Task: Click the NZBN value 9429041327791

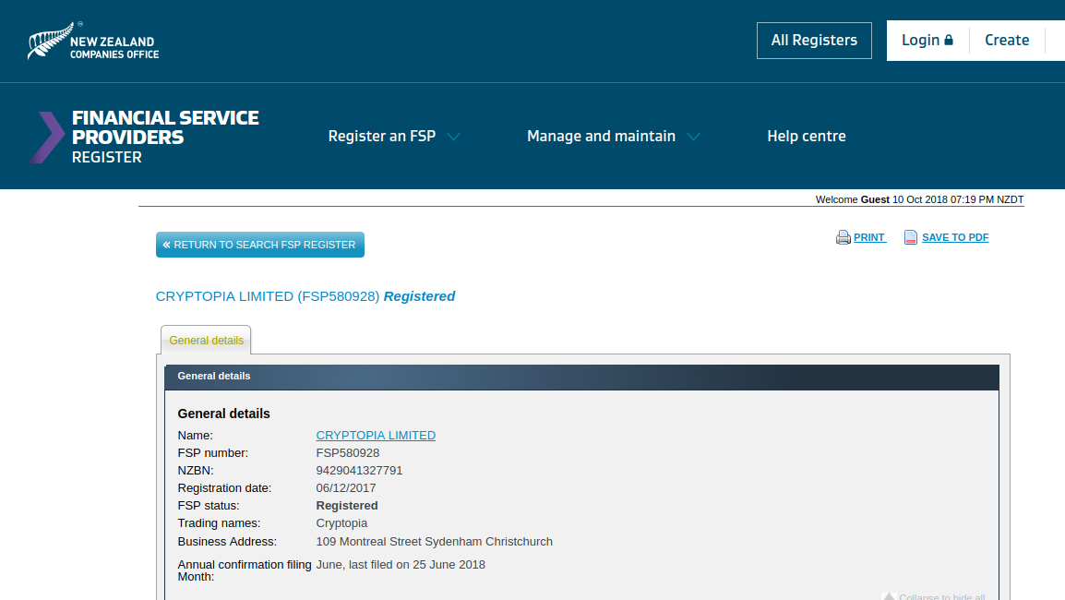Action: pyautogui.click(x=359, y=471)
